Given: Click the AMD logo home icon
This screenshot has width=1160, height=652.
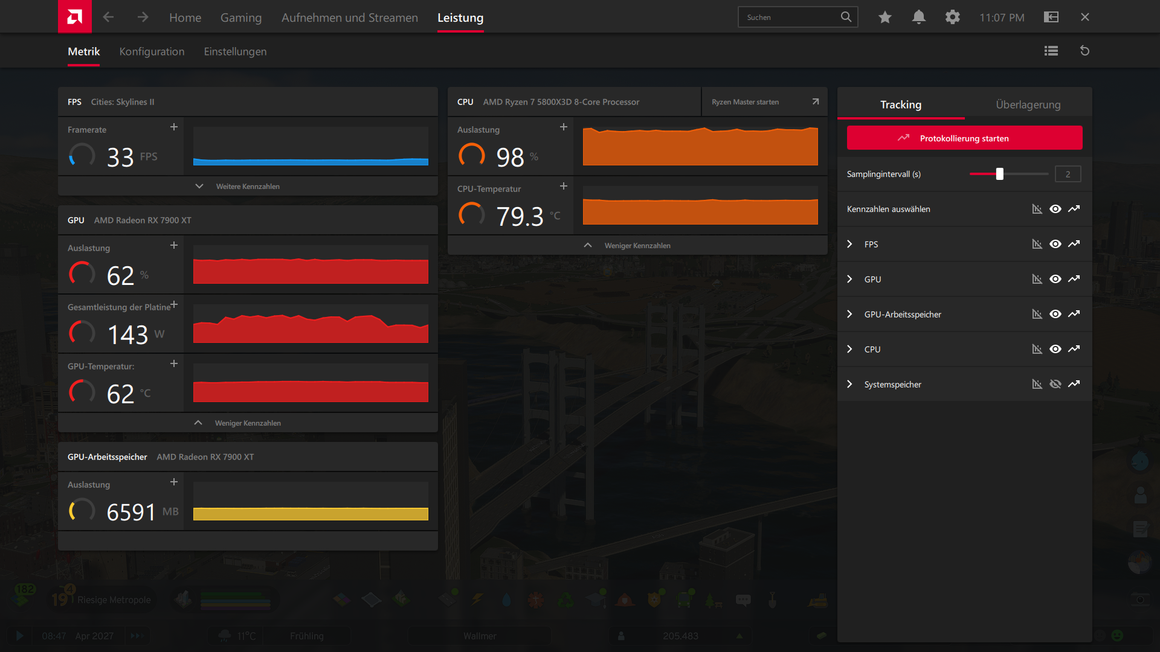Looking at the screenshot, I should pyautogui.click(x=75, y=16).
